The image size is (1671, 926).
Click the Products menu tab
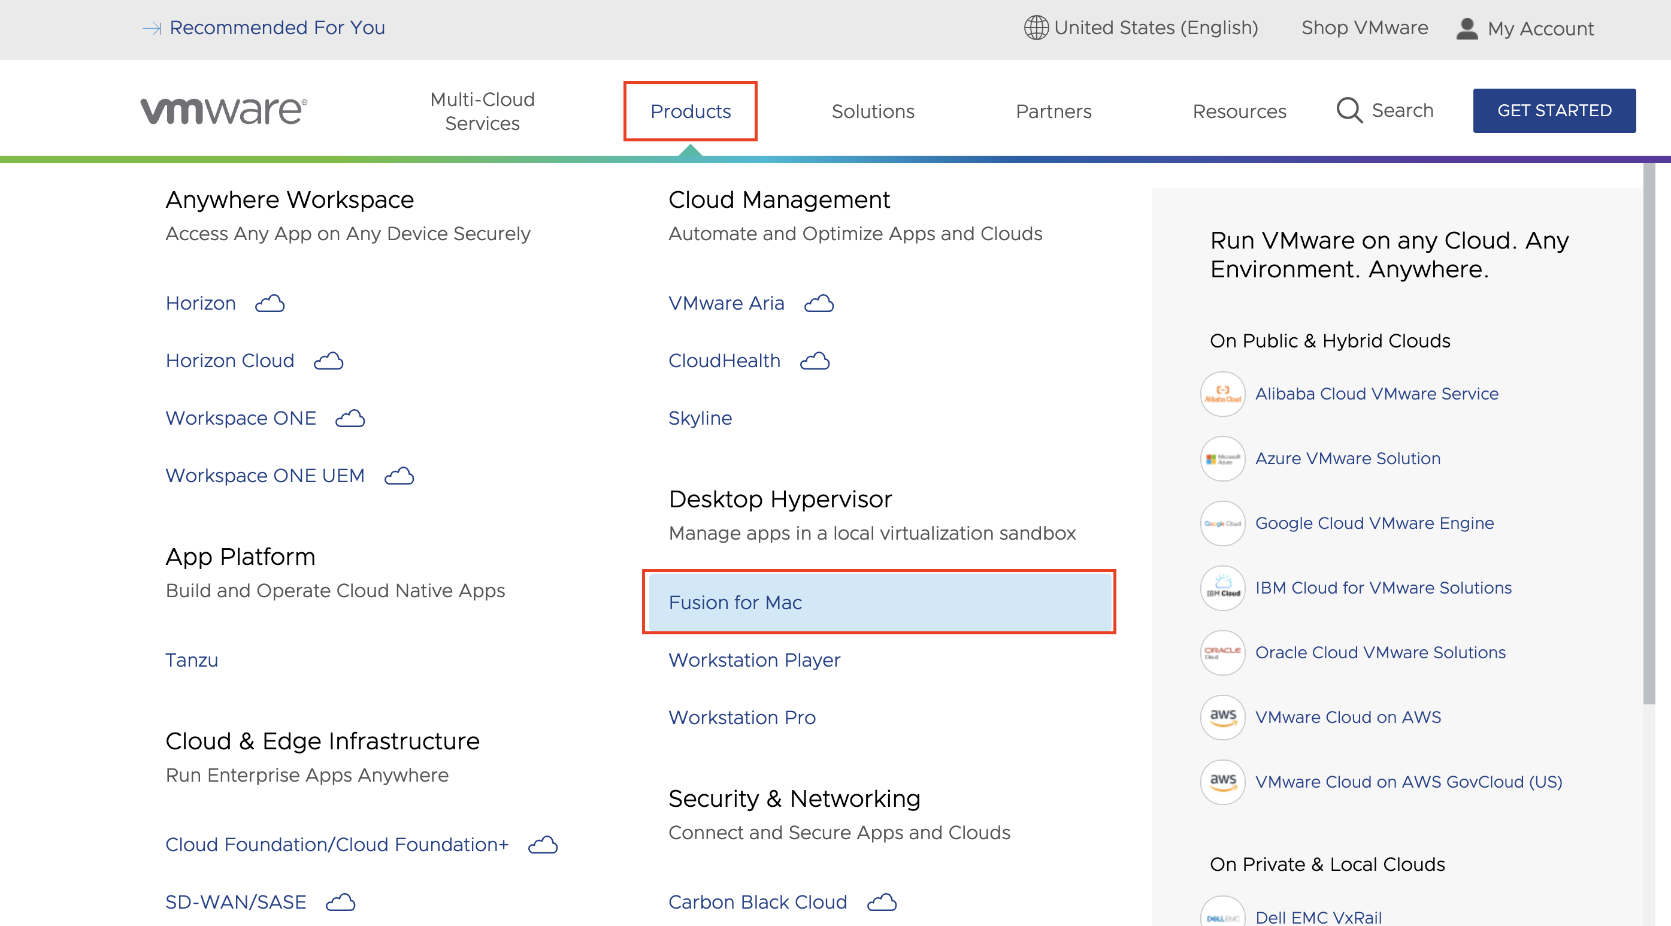689,111
